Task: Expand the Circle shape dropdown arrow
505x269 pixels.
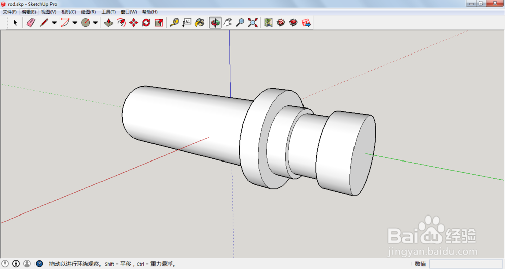Action: click(x=95, y=23)
